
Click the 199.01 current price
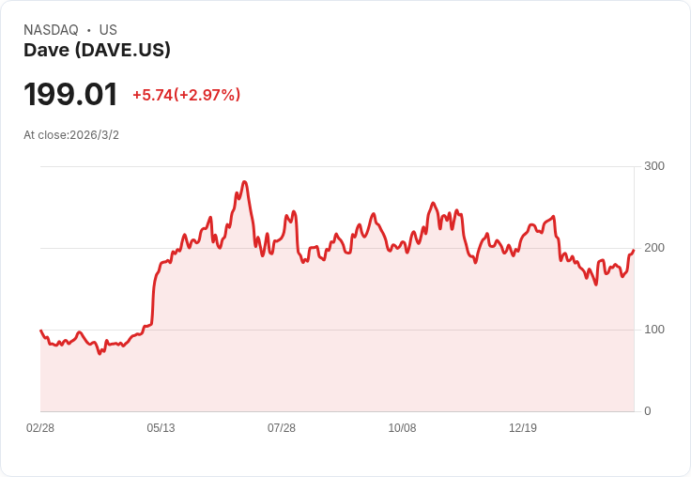tap(70, 95)
